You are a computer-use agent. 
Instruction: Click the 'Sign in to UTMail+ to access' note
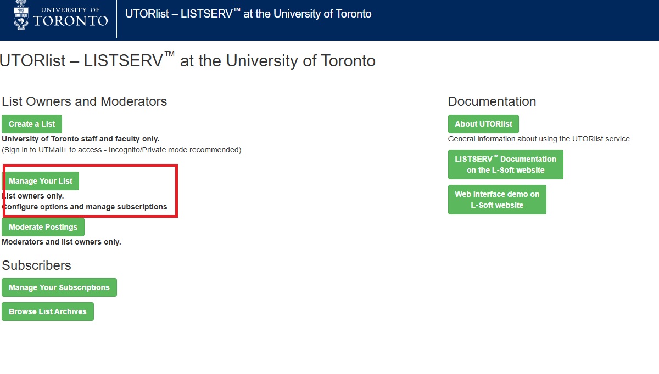(121, 150)
